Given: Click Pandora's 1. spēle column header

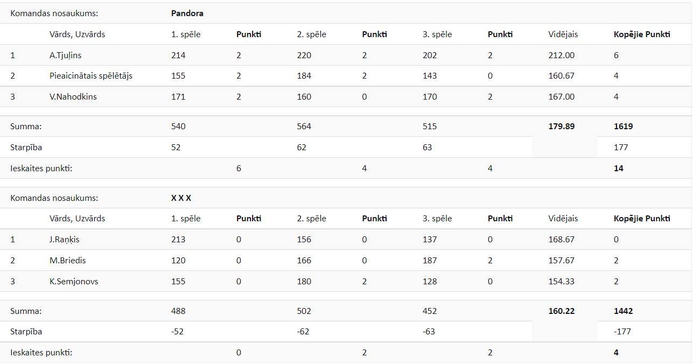Looking at the screenshot, I should (x=186, y=34).
